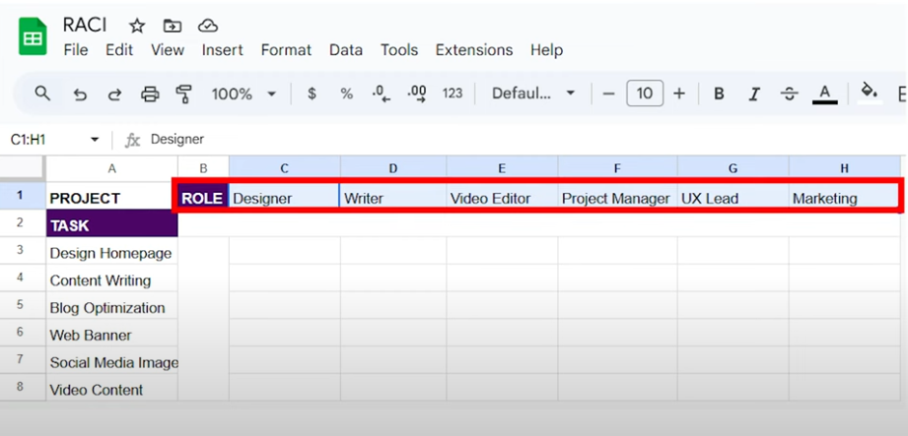Open the Default font dropdown
This screenshot has width=908, height=436.
[532, 93]
